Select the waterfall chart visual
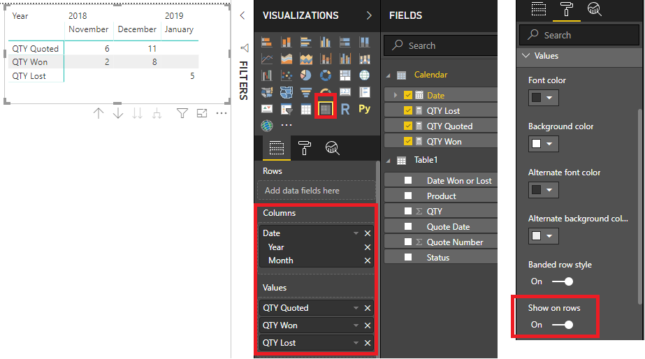The height and width of the screenshot is (359, 645). click(x=266, y=75)
